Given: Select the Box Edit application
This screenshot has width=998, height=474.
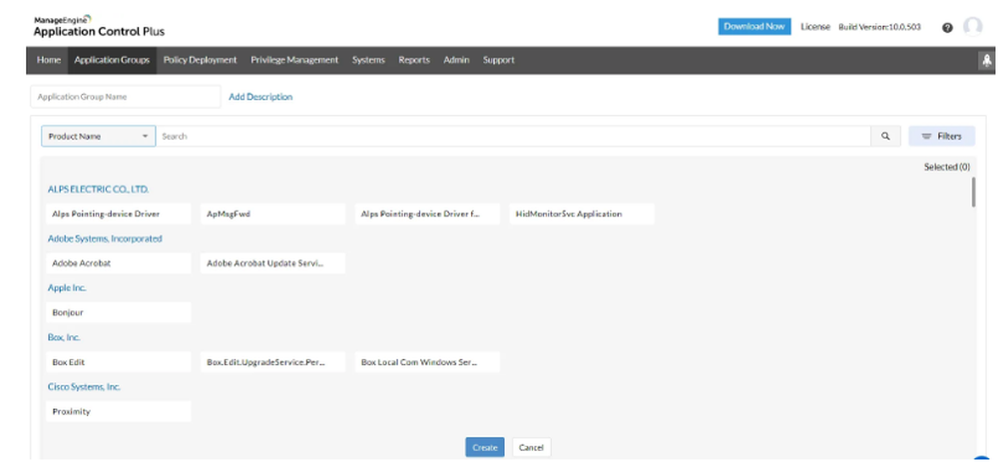Looking at the screenshot, I should click(x=119, y=362).
